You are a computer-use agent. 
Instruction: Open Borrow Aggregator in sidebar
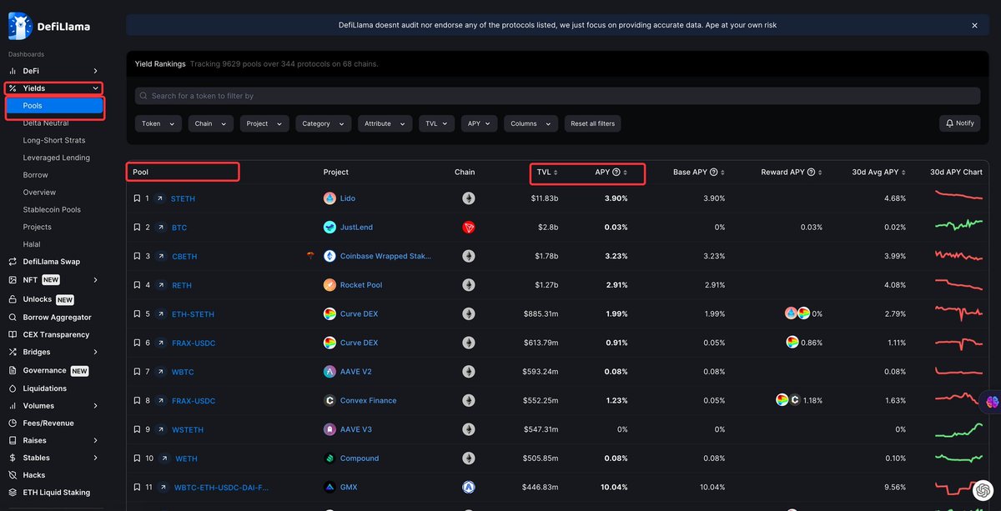[58, 317]
